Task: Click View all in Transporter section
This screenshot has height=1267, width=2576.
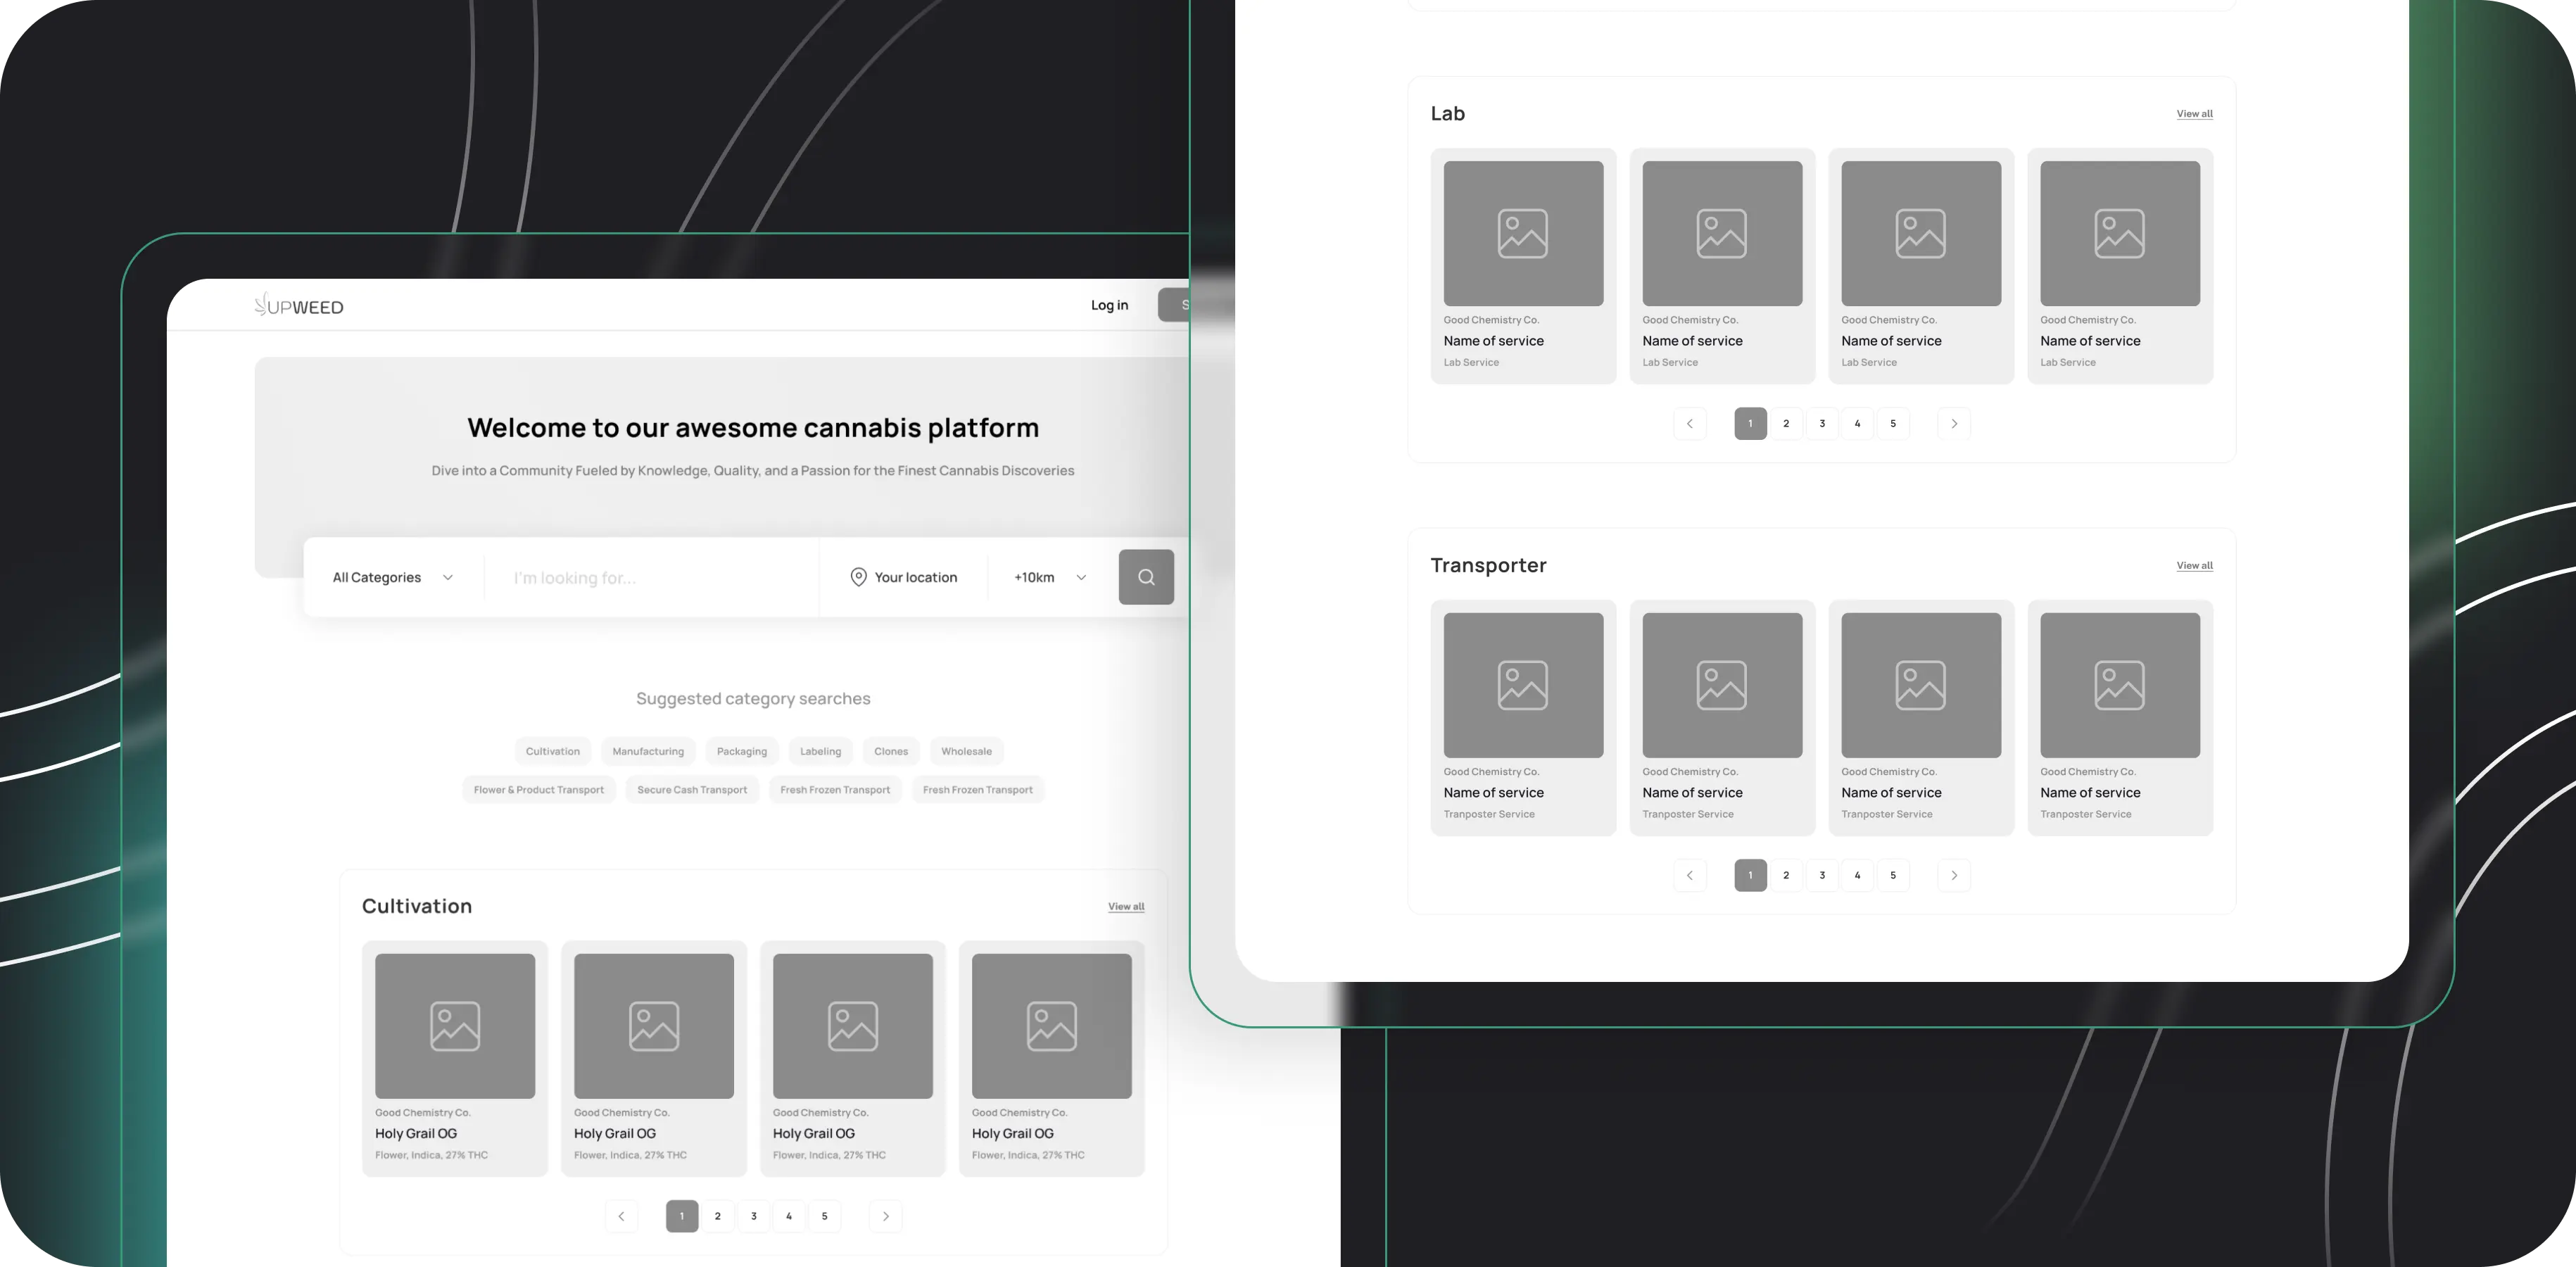Action: 2194,565
